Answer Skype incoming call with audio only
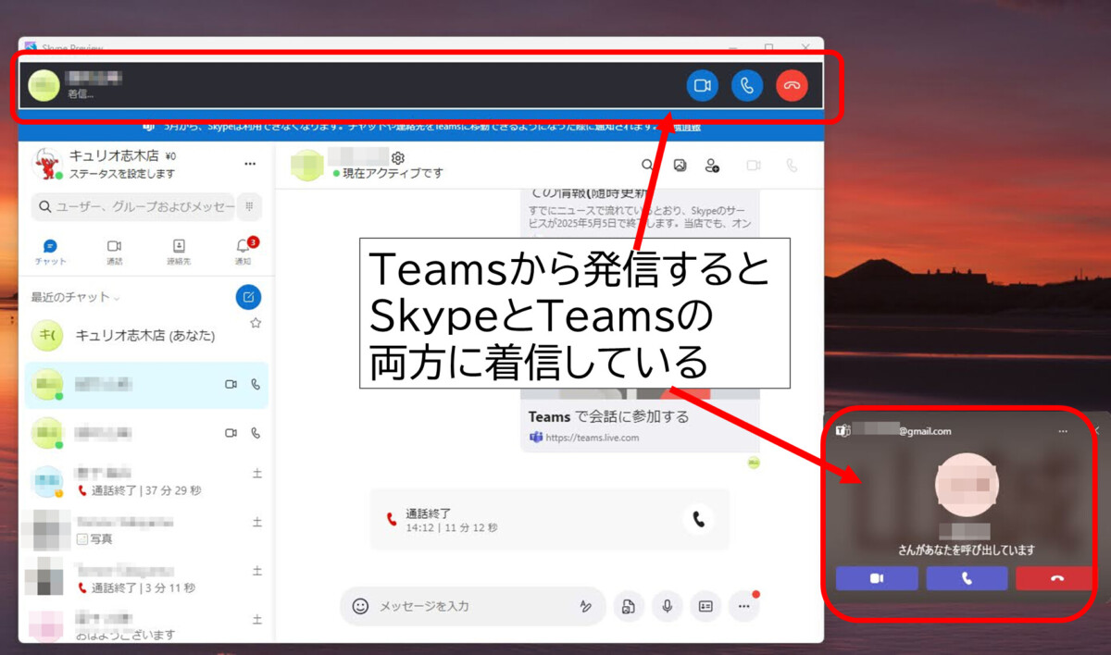The width and height of the screenshot is (1111, 655). [747, 86]
